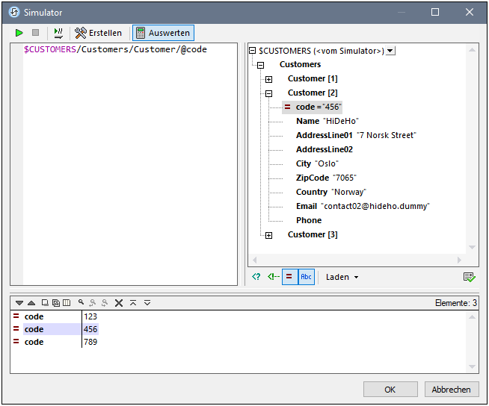489x406 pixels.
Task: Toggle the Abc text display button
Action: (306, 277)
